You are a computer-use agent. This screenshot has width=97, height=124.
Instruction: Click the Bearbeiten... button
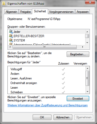78,54
